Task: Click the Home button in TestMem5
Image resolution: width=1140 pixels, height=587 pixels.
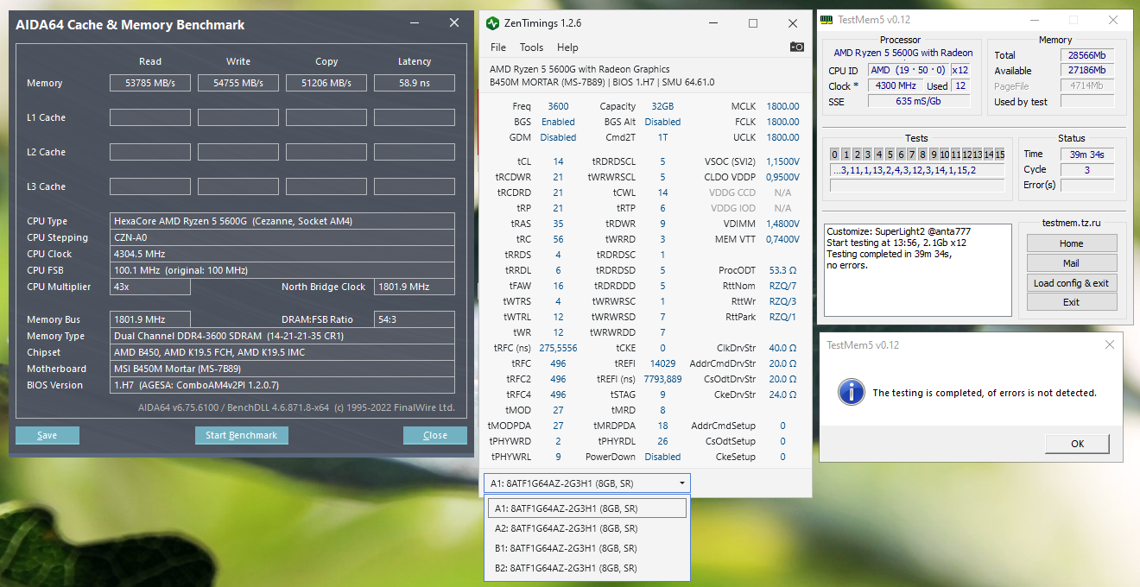Action: [x=1072, y=243]
